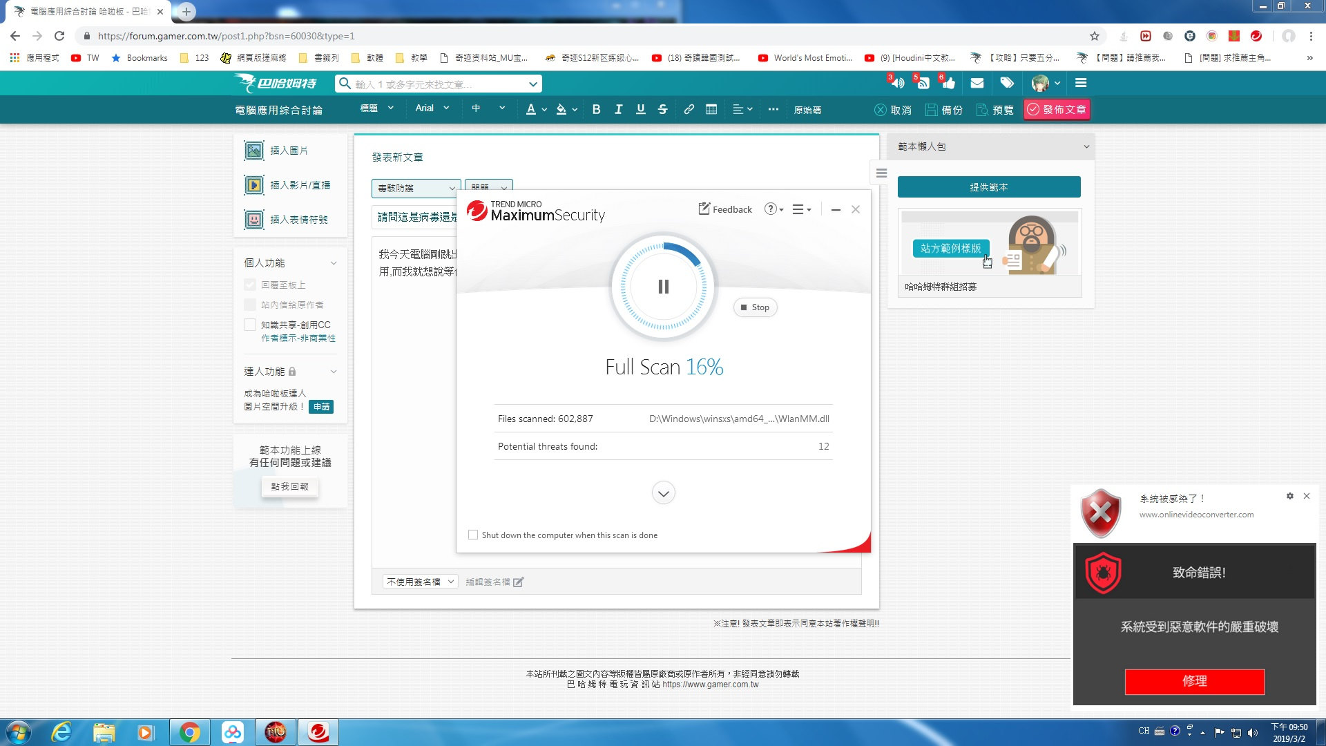Open the Trend Micro help dropdown
1326x746 pixels.
(x=774, y=209)
